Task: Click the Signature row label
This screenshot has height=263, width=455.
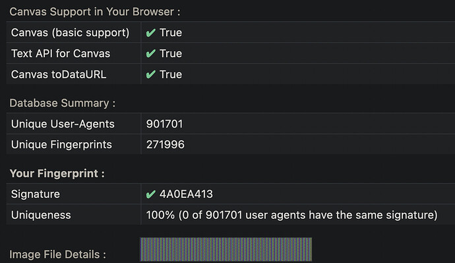Action: coord(36,194)
